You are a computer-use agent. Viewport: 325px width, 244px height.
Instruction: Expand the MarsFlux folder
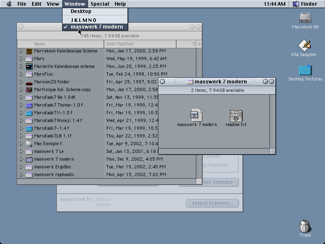(22, 74)
